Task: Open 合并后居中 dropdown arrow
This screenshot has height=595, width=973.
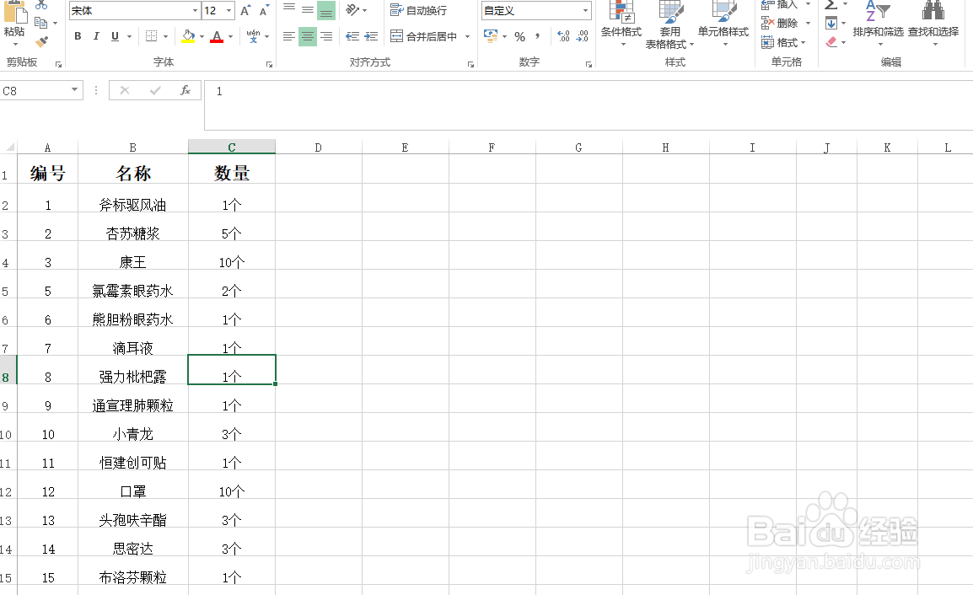Action: coord(467,36)
